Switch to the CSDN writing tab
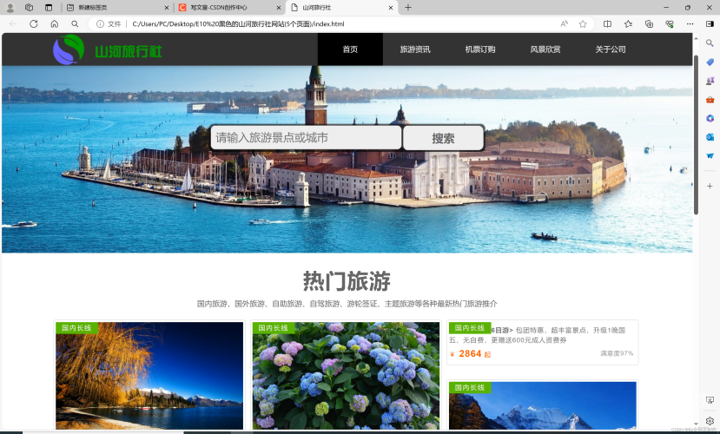The image size is (720, 434). [229, 7]
